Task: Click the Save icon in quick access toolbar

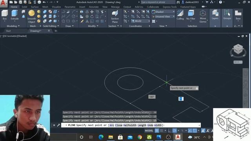Action: pos(20,2)
